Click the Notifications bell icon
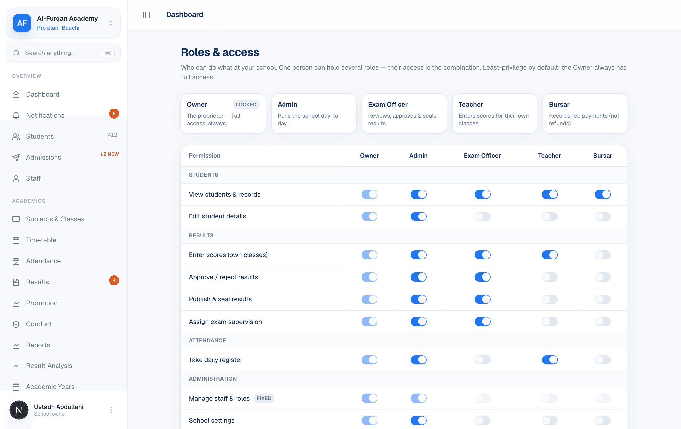Viewport: 681px width, 429px height. 16,116
